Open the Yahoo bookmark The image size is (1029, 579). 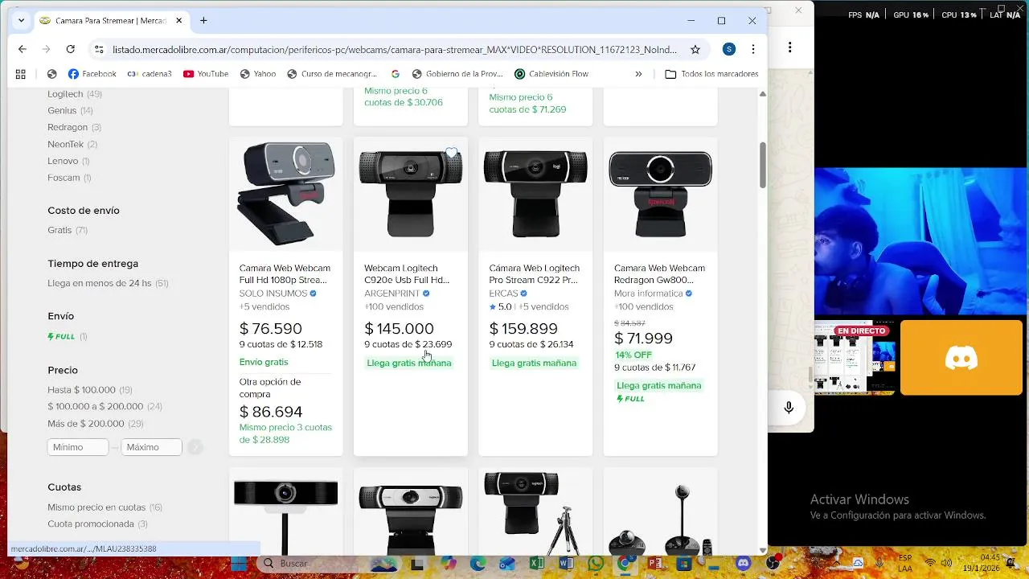tap(257, 74)
